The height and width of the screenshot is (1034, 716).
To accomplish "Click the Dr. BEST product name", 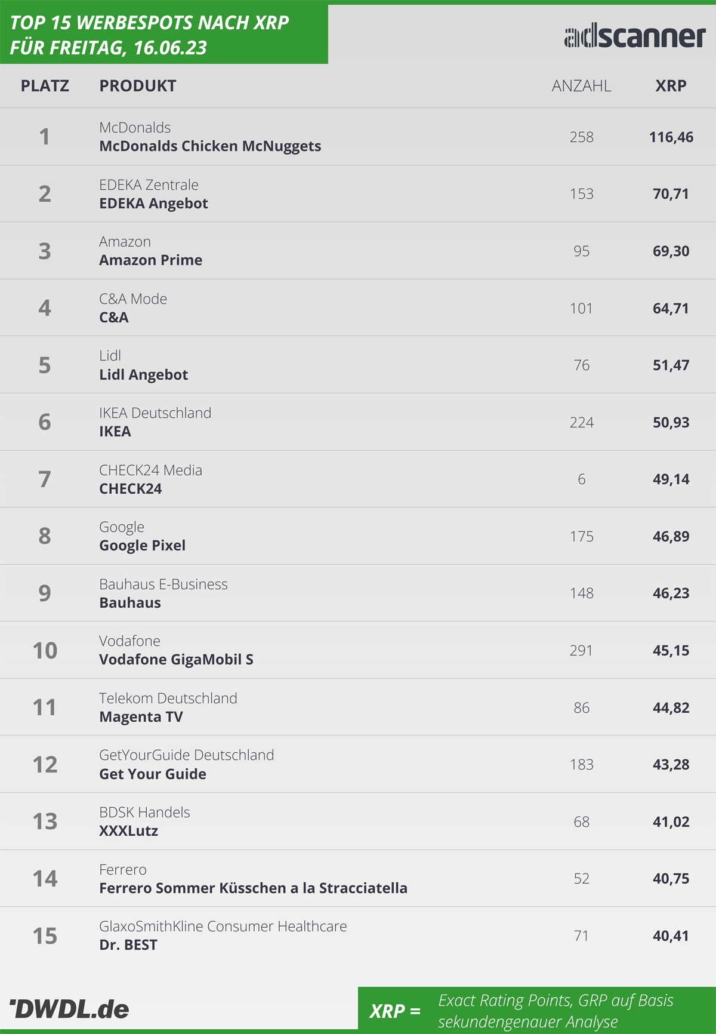I will click(x=128, y=945).
